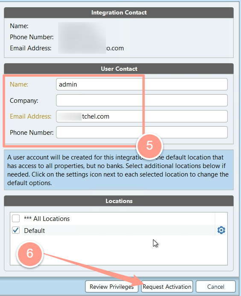Click the step 5 circle marker
Image resolution: width=241 pixels, height=296 pixels.
point(150,146)
